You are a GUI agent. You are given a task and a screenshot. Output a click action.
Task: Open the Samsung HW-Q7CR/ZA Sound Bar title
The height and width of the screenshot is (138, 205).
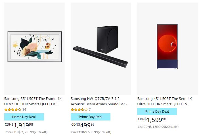click(101, 101)
